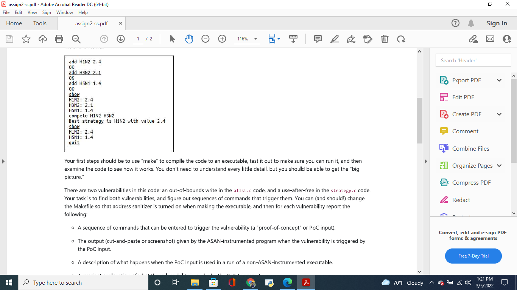Start the Free 7-Day Trial
Viewport: 517px width, 290px height.
point(473,256)
